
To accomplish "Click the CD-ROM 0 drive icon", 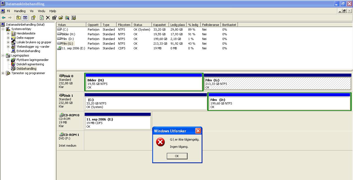I will [61, 115].
